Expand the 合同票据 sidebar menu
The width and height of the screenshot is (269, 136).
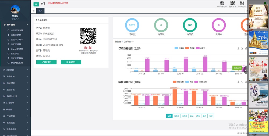15,70
